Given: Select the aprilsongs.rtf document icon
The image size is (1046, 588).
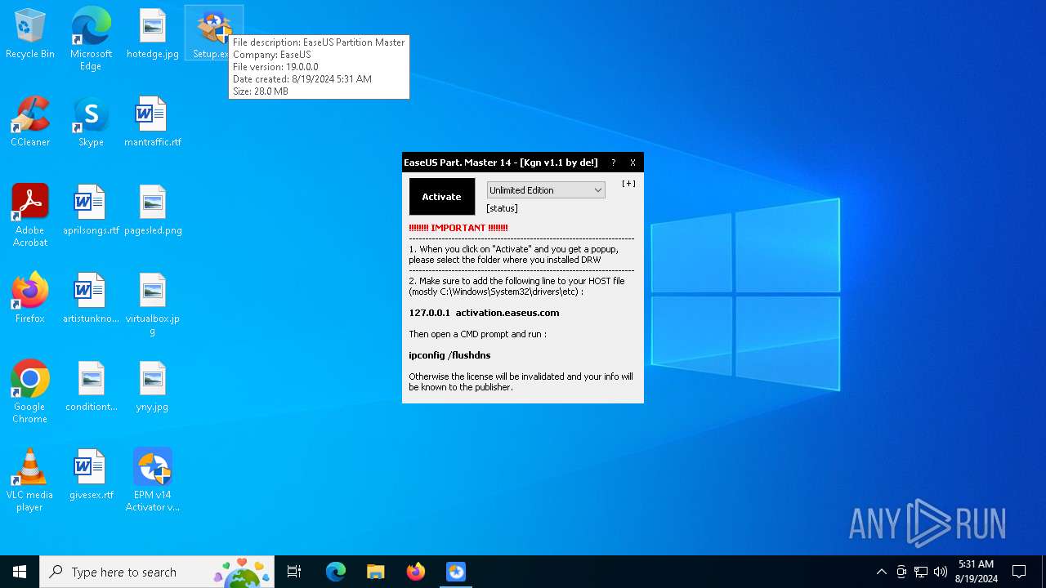Looking at the screenshot, I should 91,211.
